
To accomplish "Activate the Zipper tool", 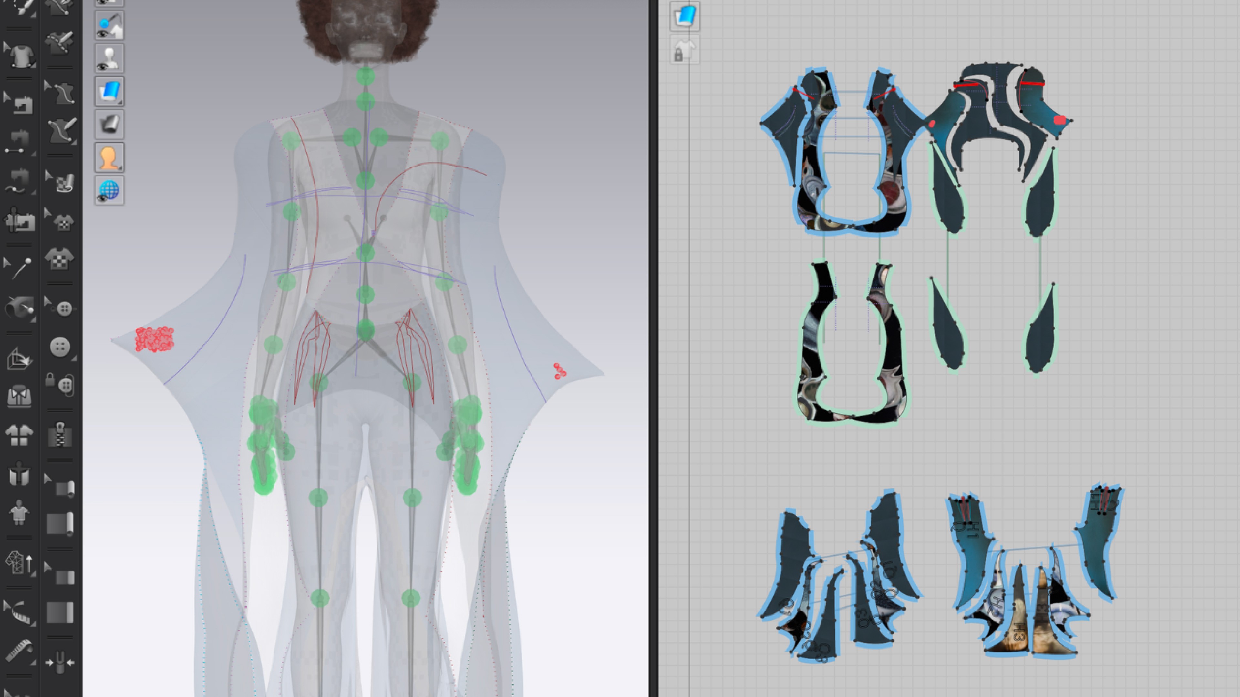I will point(60,435).
